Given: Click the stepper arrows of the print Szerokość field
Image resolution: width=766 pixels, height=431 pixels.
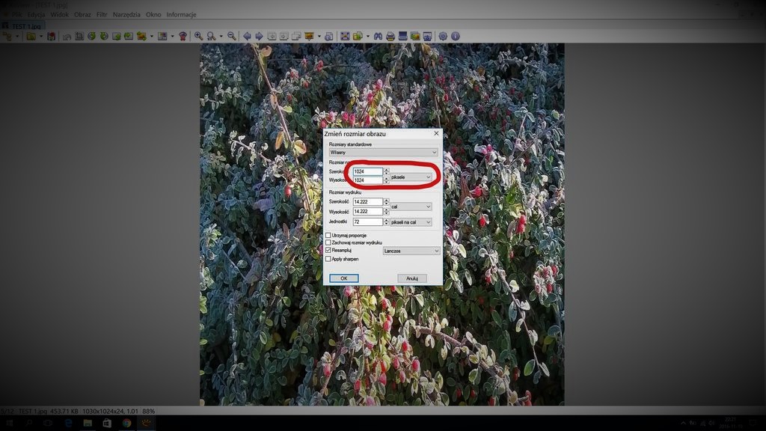Looking at the screenshot, I should 387,202.
